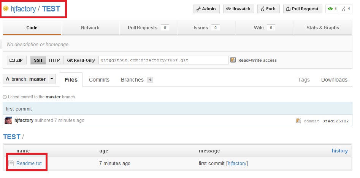Fork the repository
The image size is (360, 178).
tap(268, 9)
